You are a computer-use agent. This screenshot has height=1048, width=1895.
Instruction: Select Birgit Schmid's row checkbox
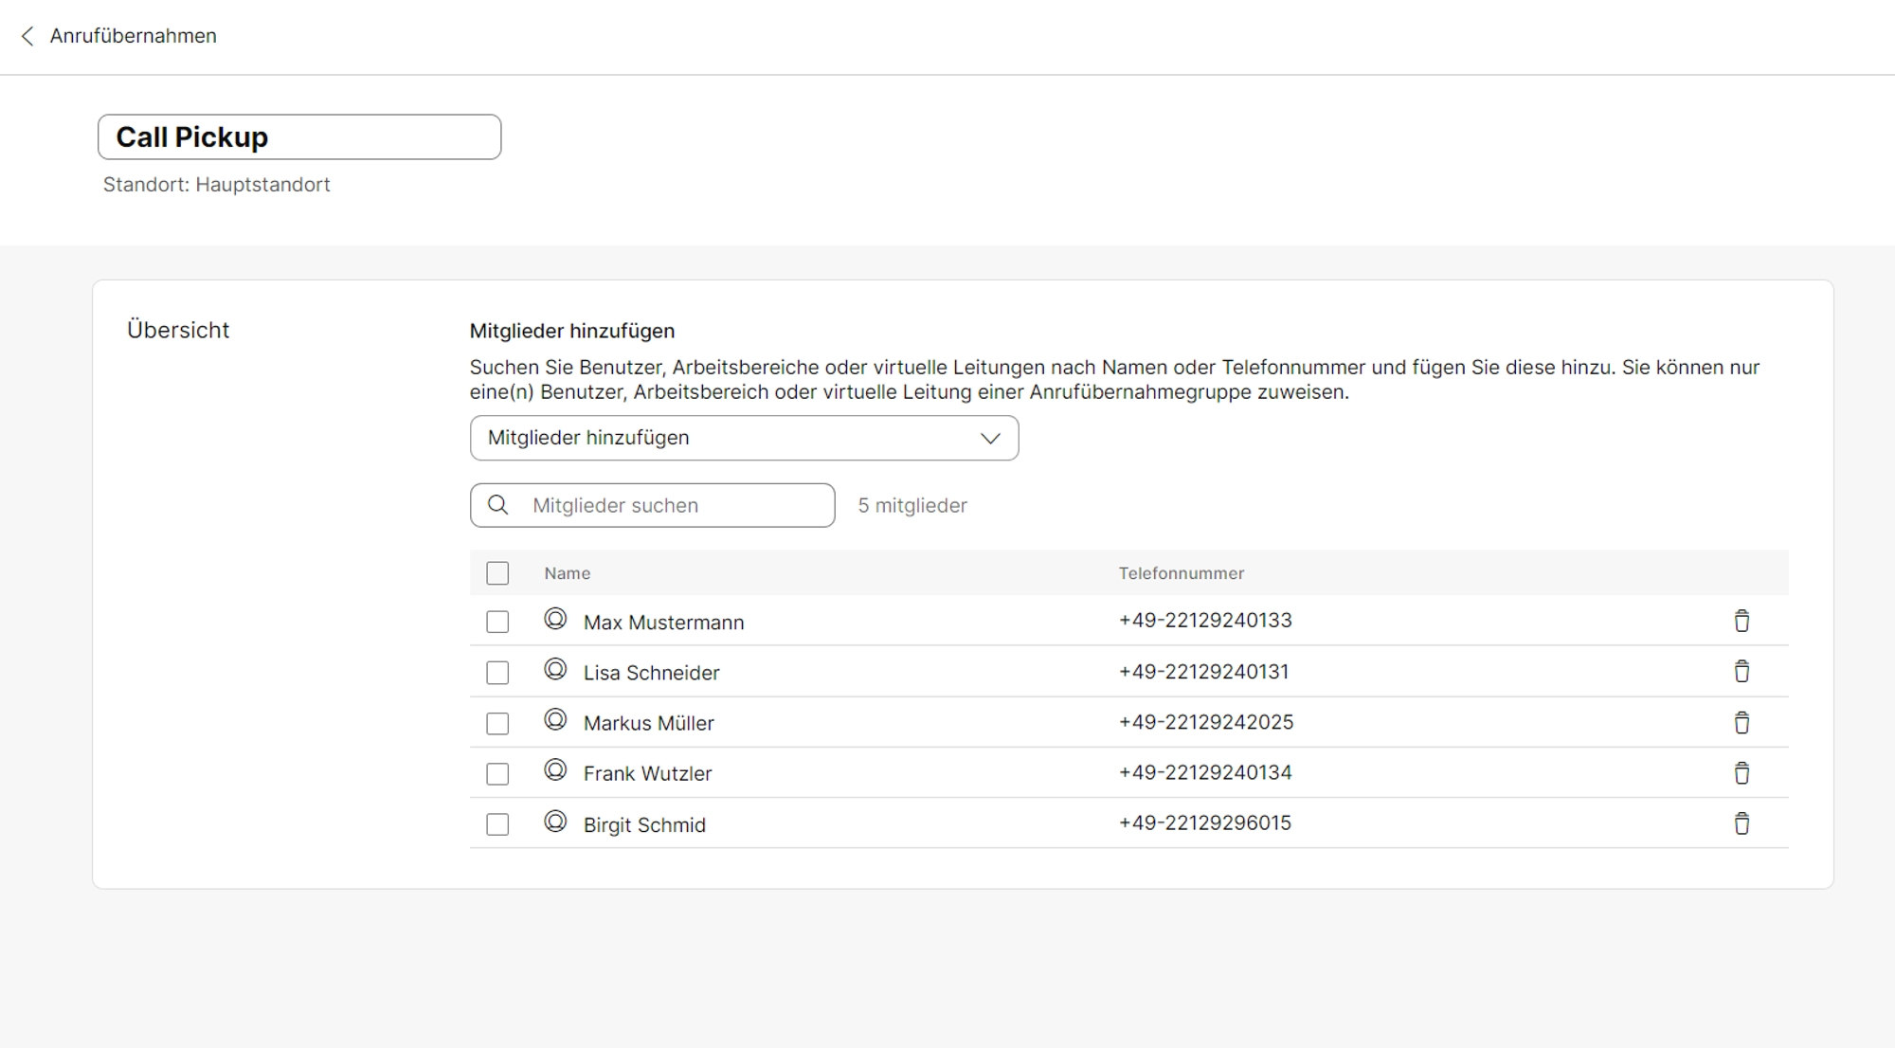pos(497,824)
